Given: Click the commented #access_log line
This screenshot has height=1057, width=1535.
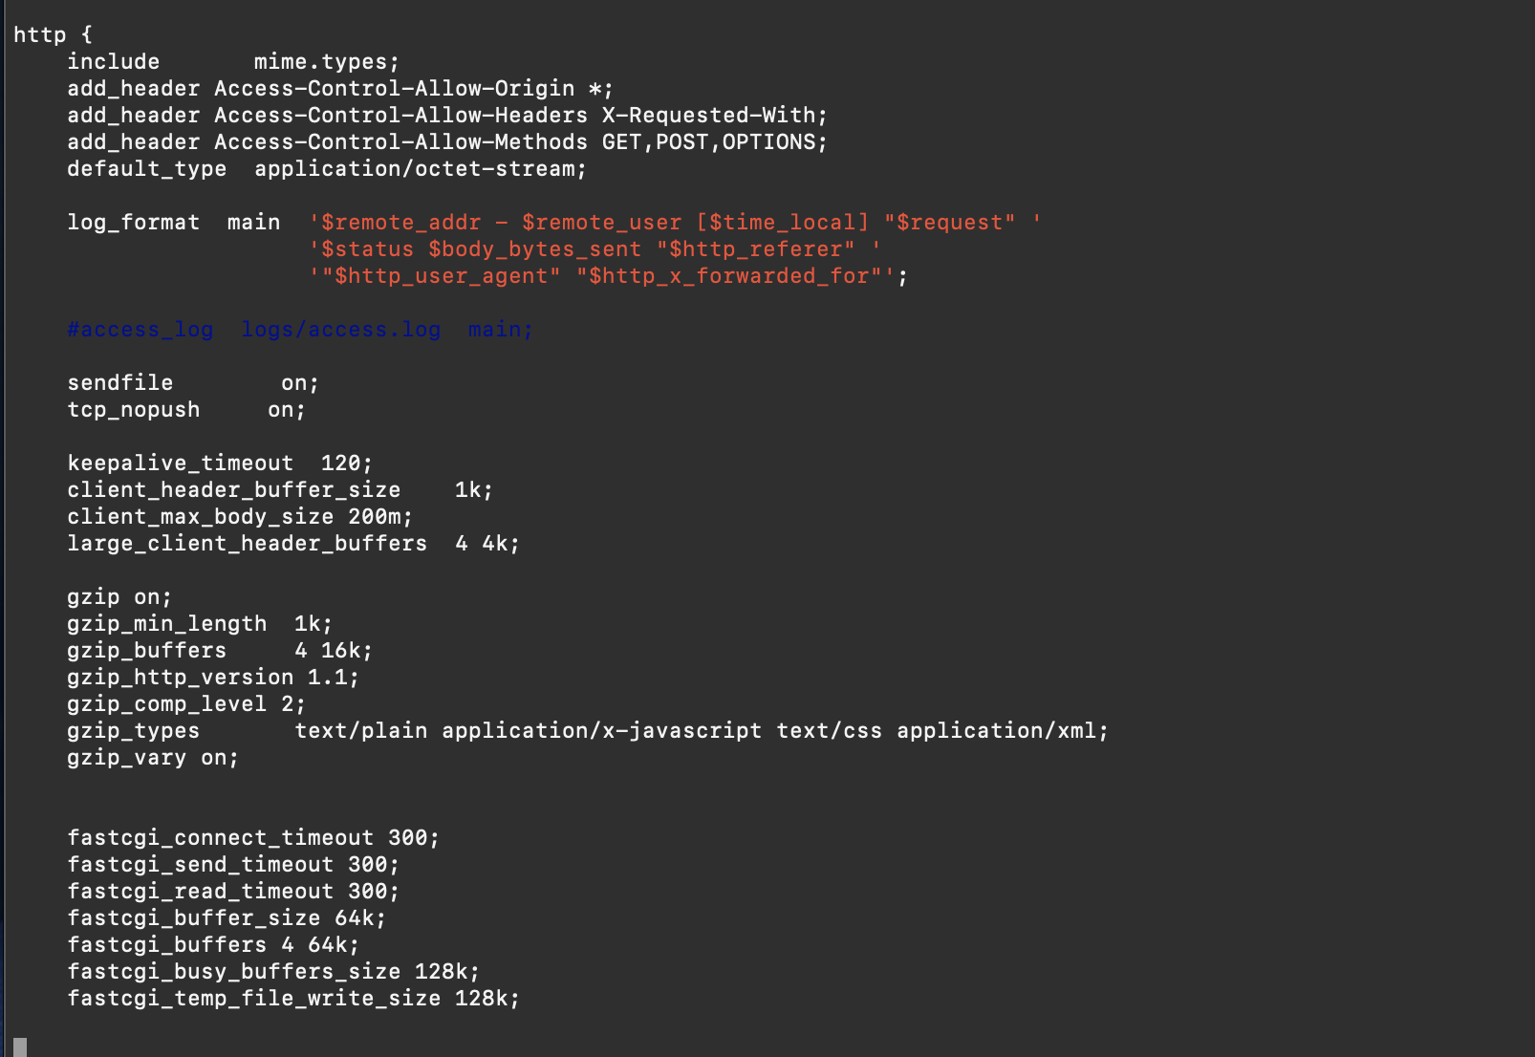Looking at the screenshot, I should tap(300, 330).
